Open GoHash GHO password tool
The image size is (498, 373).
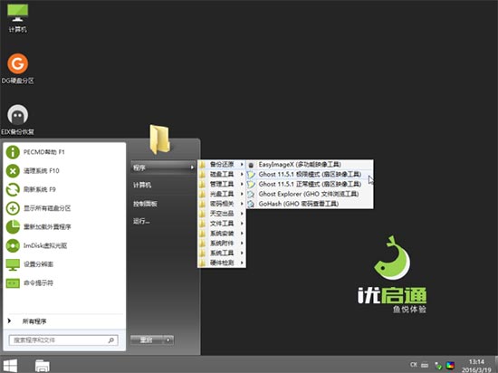310,204
